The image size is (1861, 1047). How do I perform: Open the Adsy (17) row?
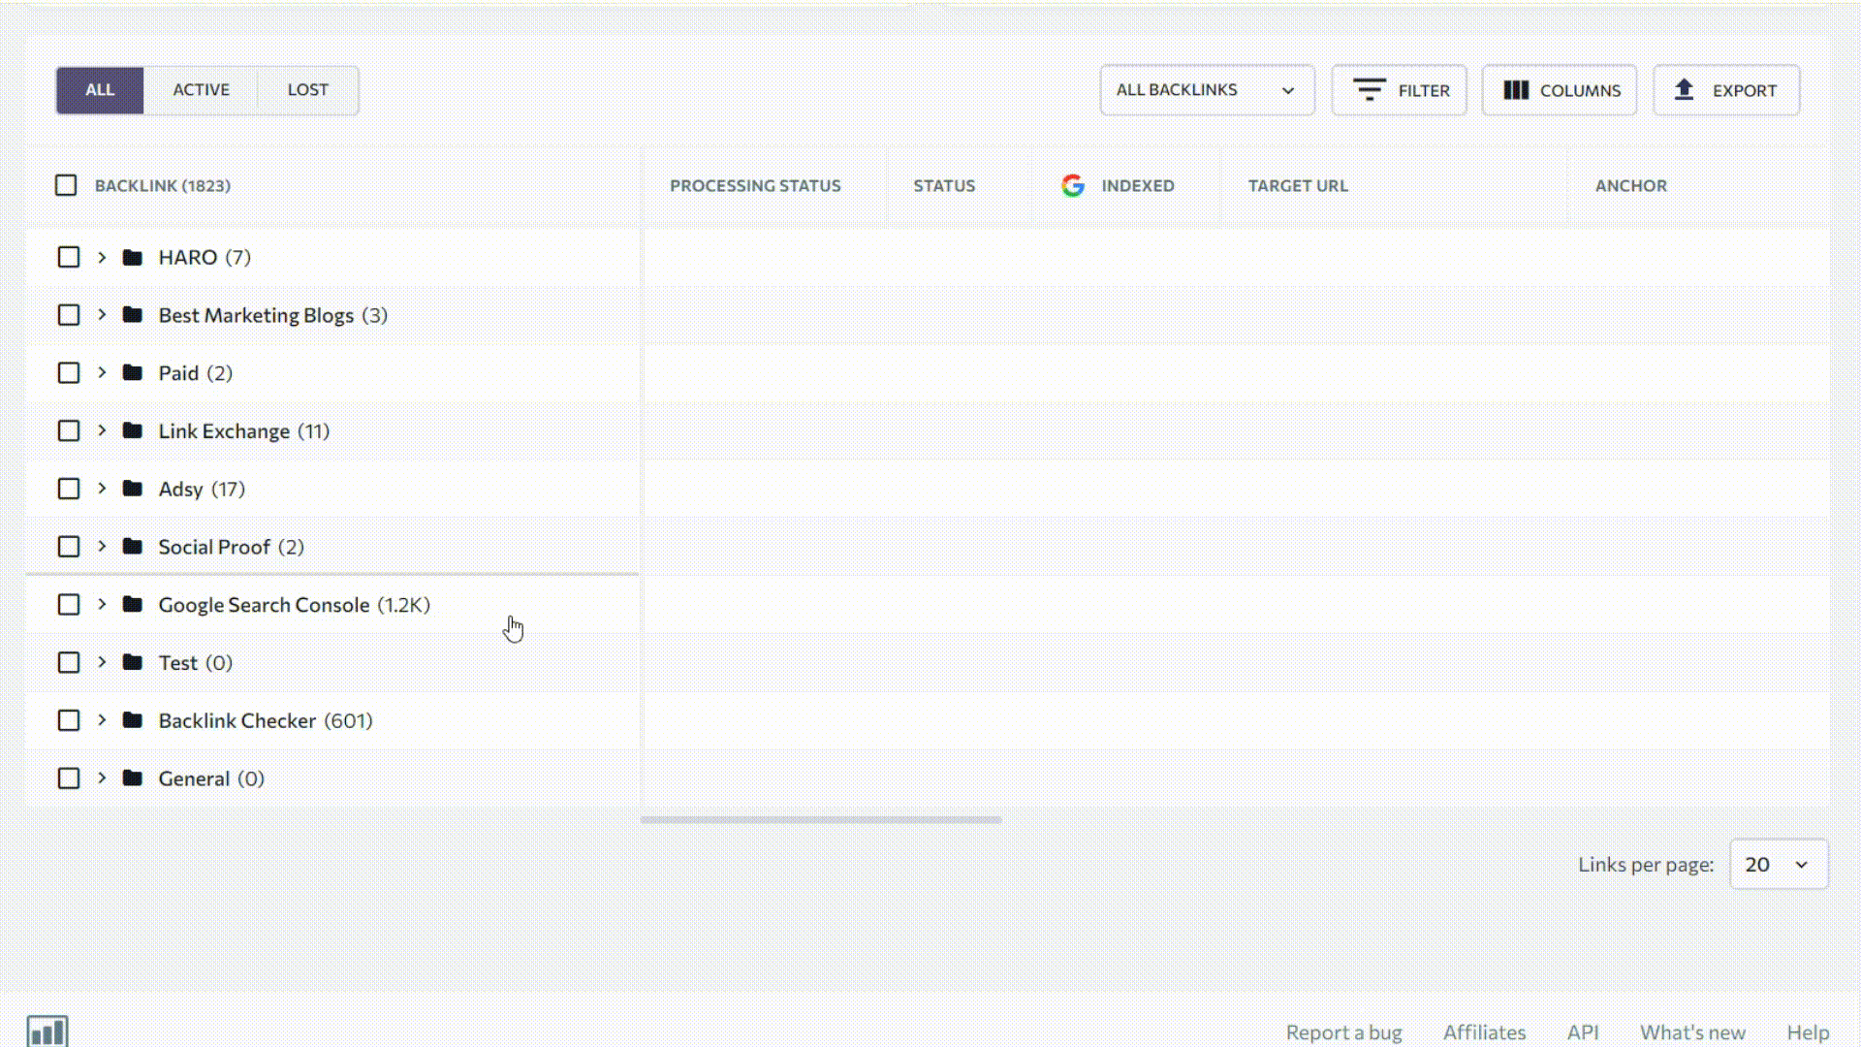pos(332,489)
